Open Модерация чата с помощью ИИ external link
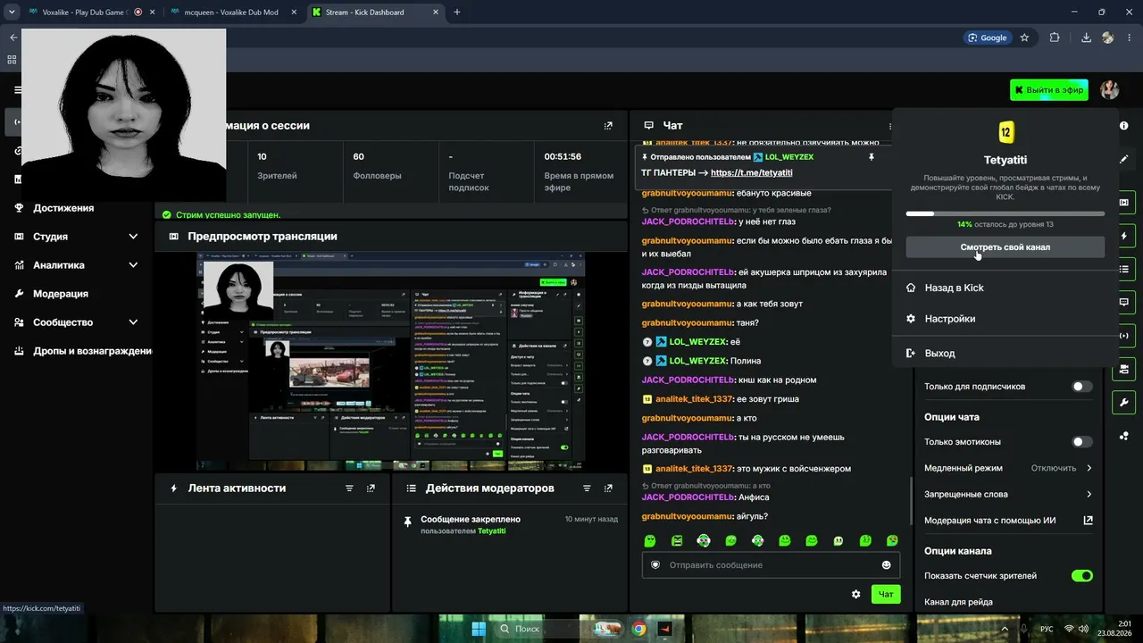 [1089, 520]
